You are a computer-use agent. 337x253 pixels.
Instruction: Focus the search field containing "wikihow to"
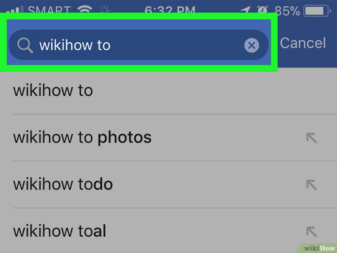coord(133,45)
